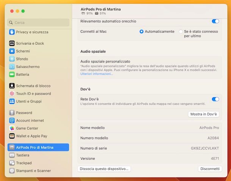231x181 pixels.
Task: Click the green zoom window button
Action: click(23, 11)
